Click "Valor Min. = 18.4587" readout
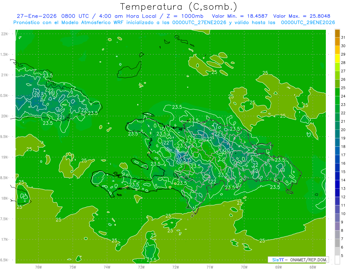The width and height of the screenshot is (351, 271). [x=240, y=16]
